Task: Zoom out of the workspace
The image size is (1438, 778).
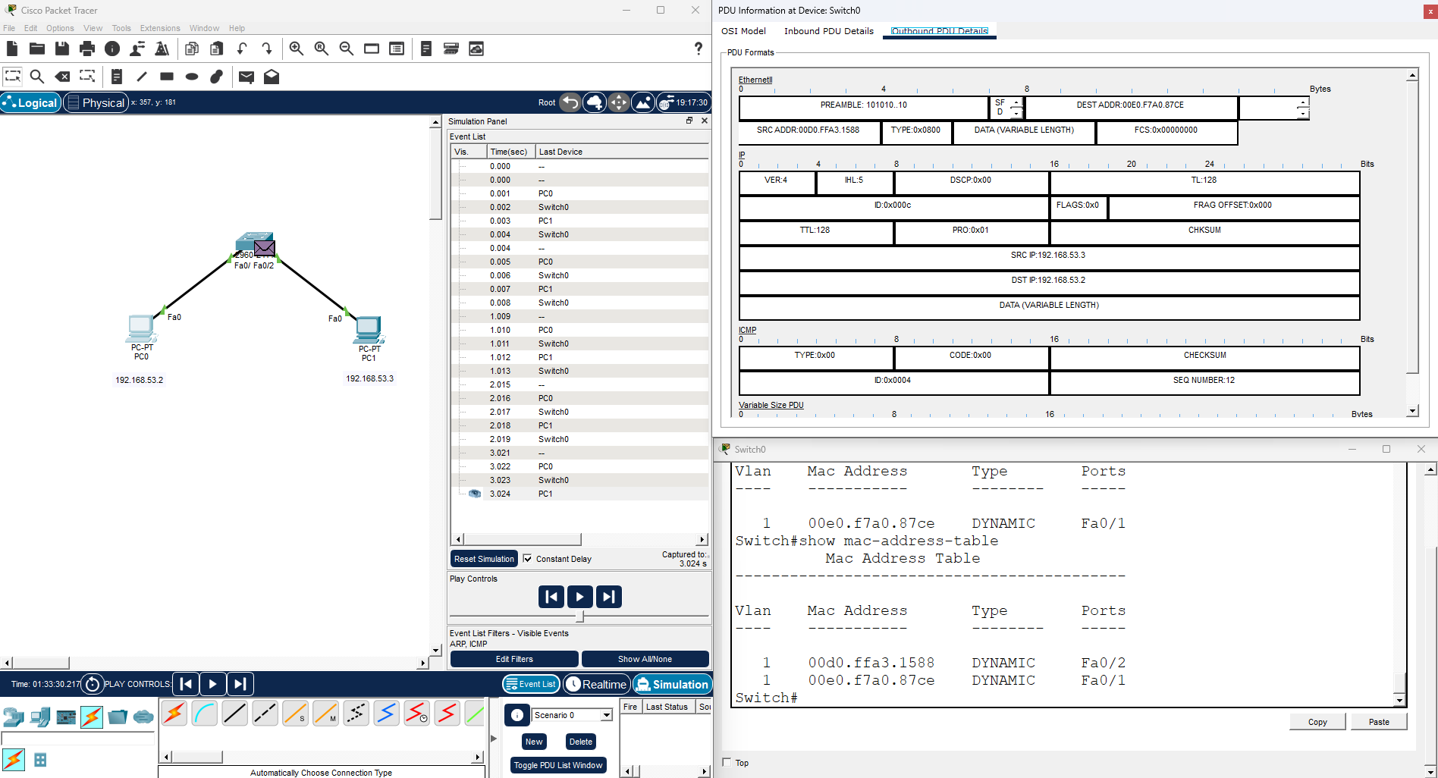Action: (x=347, y=49)
